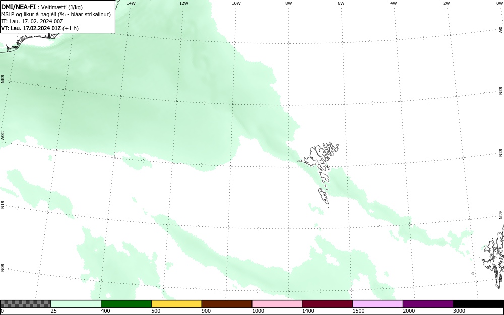Click the legend value 1000

point(258,311)
